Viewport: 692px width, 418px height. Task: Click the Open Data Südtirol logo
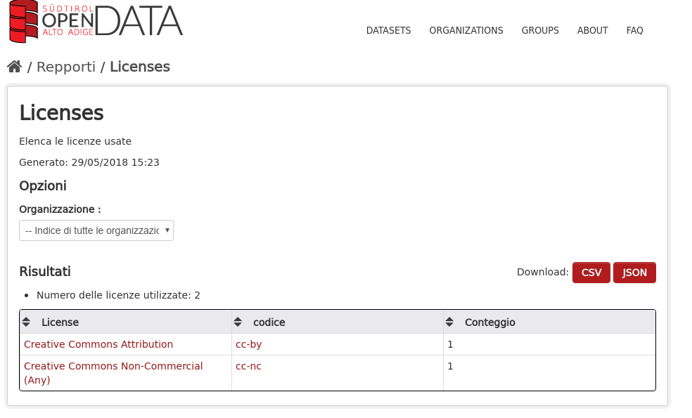(x=96, y=22)
